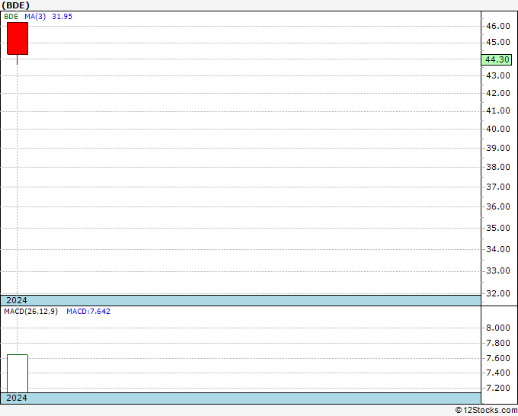Click the 7.200 MACD axis label
This screenshot has width=518, height=416.
click(x=498, y=388)
